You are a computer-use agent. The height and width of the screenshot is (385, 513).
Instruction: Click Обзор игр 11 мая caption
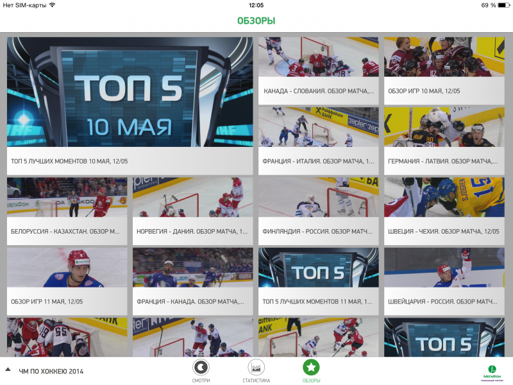(x=47, y=302)
